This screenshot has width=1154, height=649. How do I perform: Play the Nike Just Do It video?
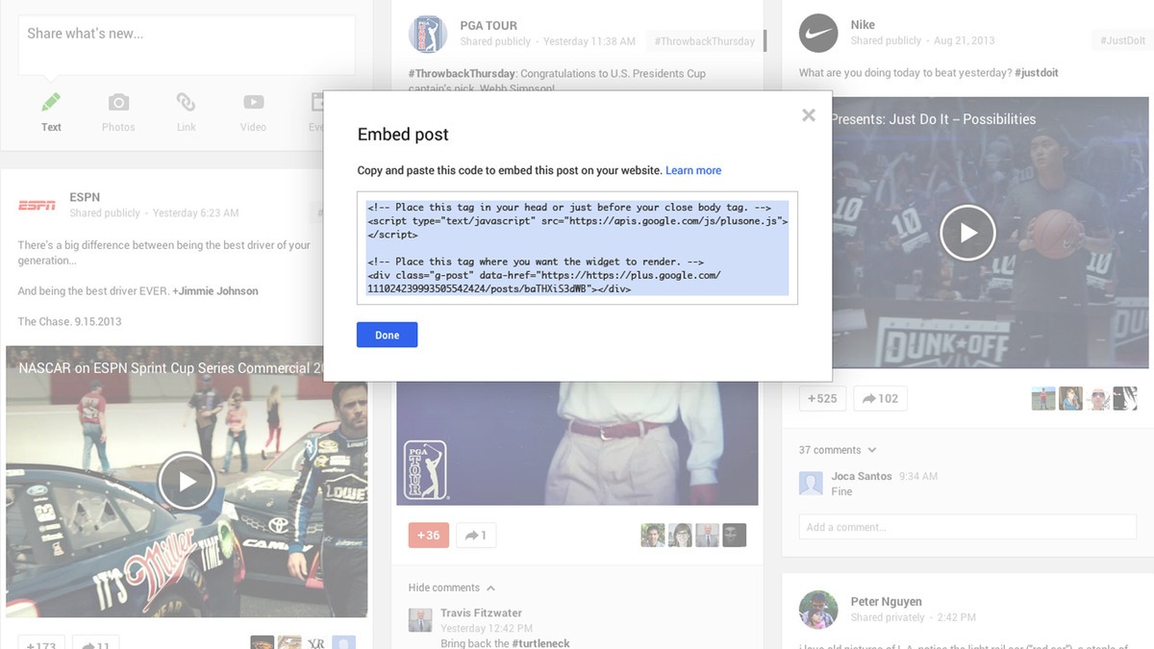966,233
